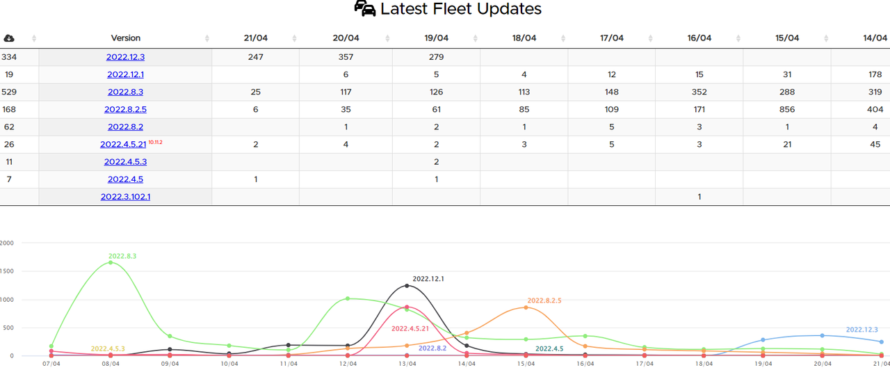The image size is (890, 370).
Task: Click the 2022.12.1 peak point on chart
Action: (x=407, y=286)
